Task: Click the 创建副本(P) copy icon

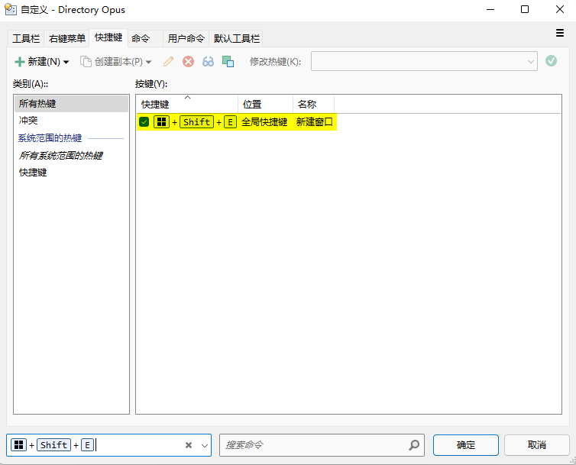Action: click(x=86, y=62)
